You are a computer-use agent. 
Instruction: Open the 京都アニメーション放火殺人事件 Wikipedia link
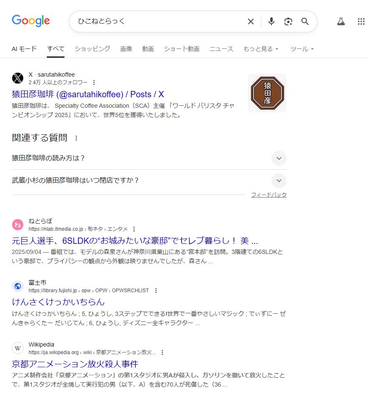click(75, 364)
